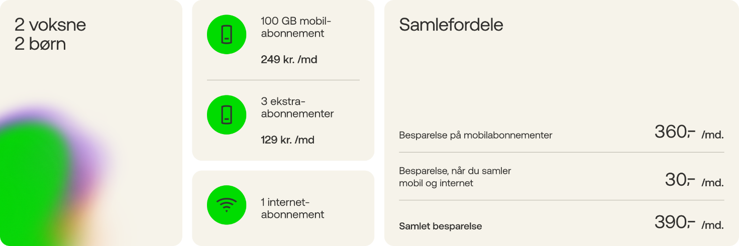Click the green Wi-Fi internet icon
Image resolution: width=739 pixels, height=246 pixels.
(227, 205)
